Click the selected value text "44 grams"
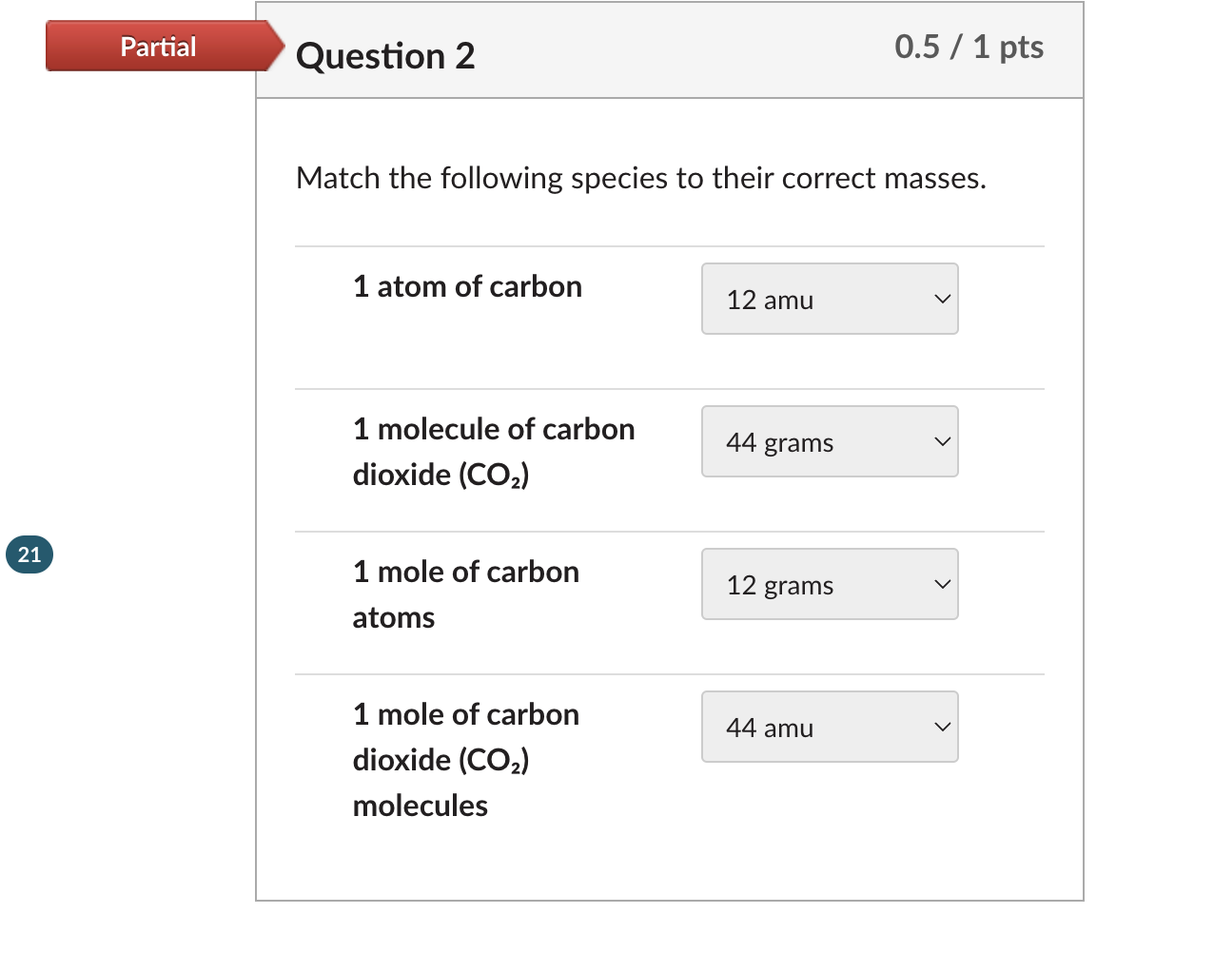 pyautogui.click(x=779, y=443)
